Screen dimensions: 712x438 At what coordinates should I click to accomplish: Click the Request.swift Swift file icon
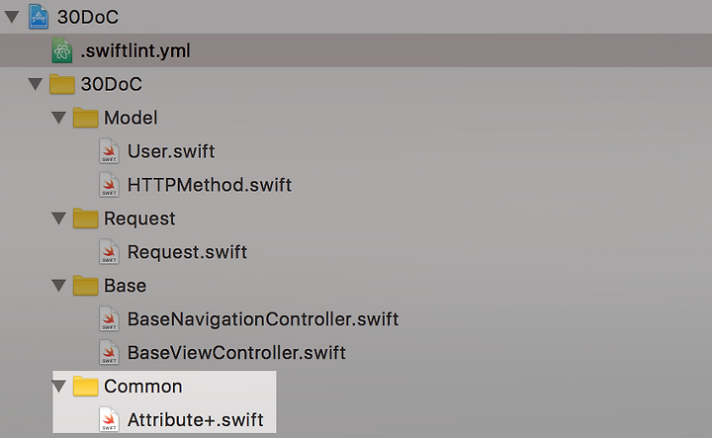[x=109, y=252]
